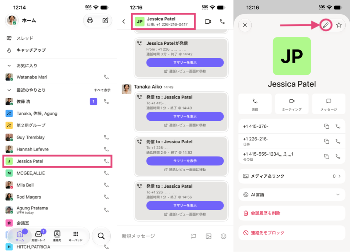Call Watanabe Mari via phone icon

tap(106, 77)
